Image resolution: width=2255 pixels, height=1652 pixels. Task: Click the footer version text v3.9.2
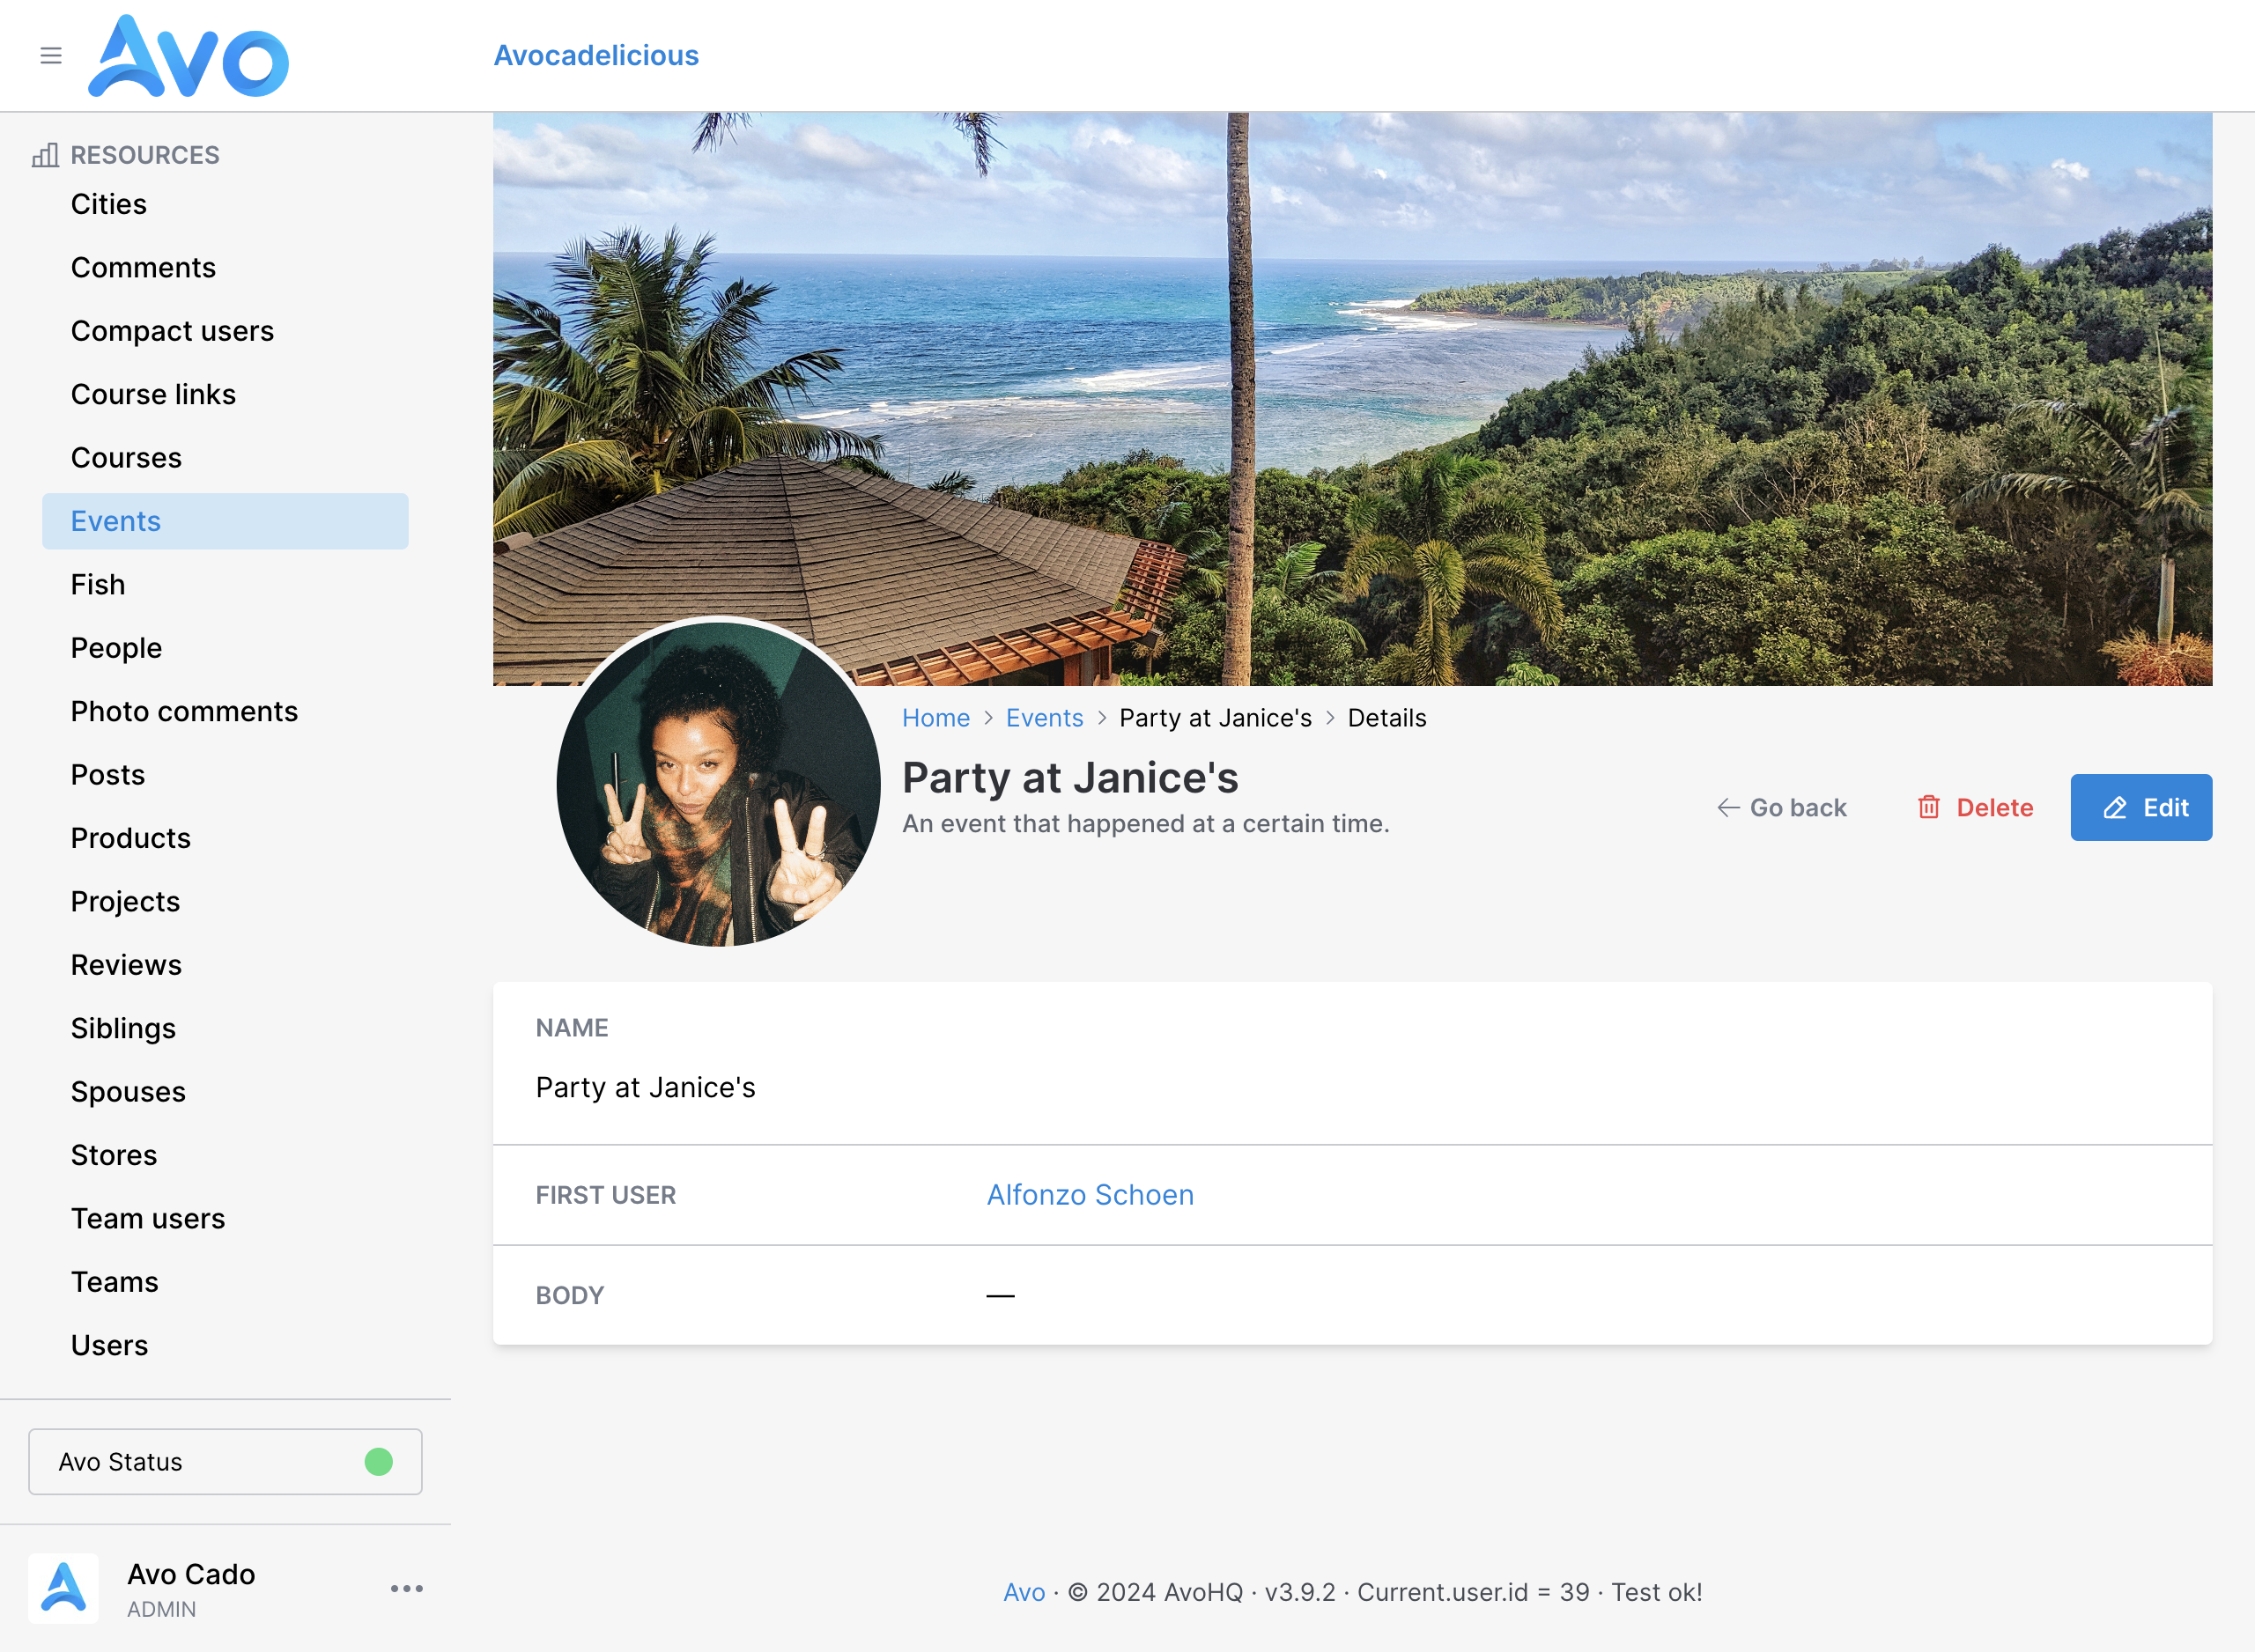pyautogui.click(x=1300, y=1592)
